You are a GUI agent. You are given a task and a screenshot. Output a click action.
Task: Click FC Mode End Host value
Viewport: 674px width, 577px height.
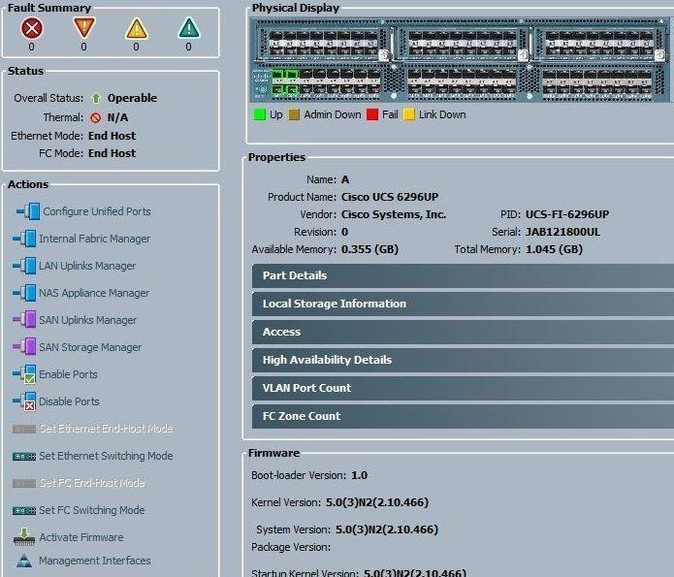(112, 153)
